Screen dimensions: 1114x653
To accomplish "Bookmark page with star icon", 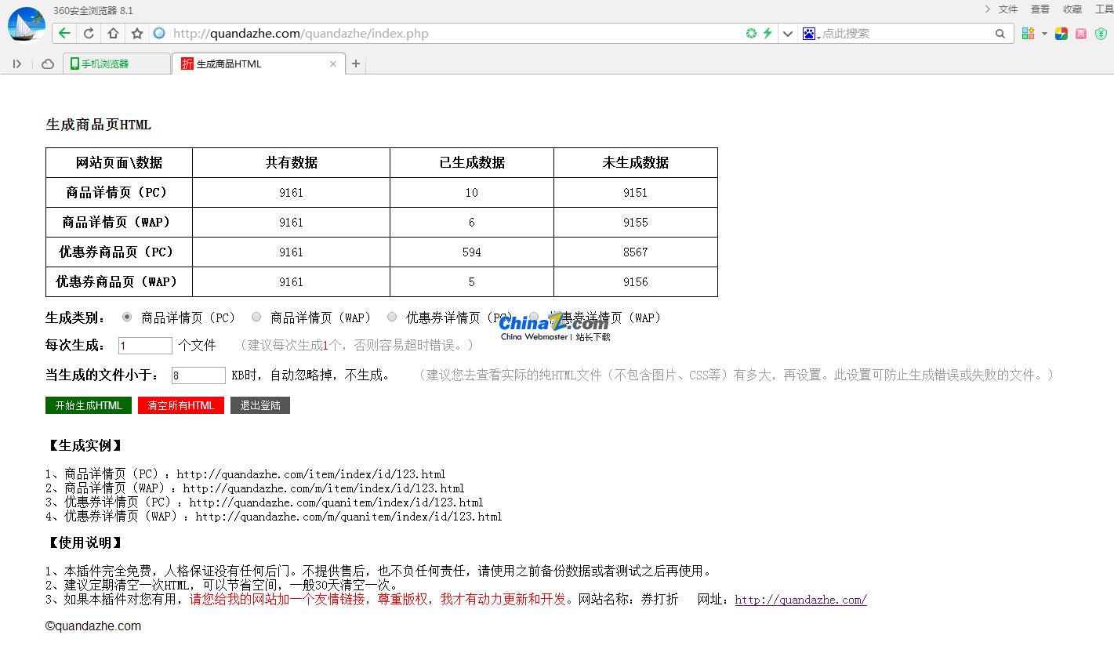I will (x=137, y=33).
